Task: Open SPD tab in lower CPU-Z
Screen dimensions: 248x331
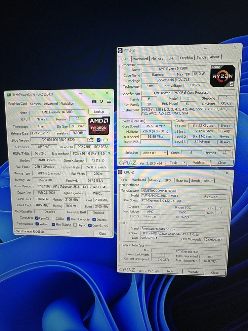Action: (168, 180)
